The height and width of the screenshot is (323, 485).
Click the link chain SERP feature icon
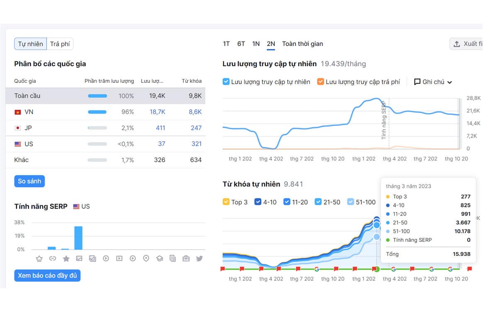[53, 258]
